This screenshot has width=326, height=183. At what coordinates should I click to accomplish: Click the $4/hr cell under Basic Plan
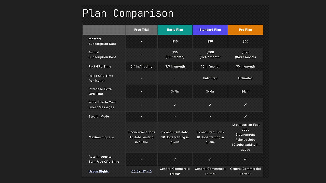pyautogui.click(x=175, y=91)
